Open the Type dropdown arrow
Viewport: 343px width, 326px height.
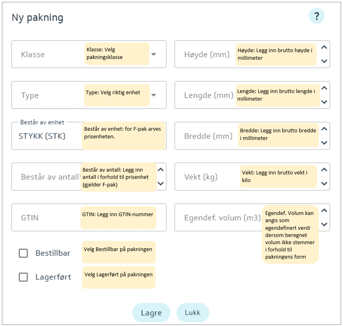point(153,95)
